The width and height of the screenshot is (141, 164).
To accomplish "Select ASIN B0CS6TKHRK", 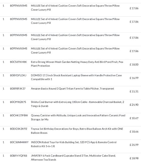I will 18,62.
